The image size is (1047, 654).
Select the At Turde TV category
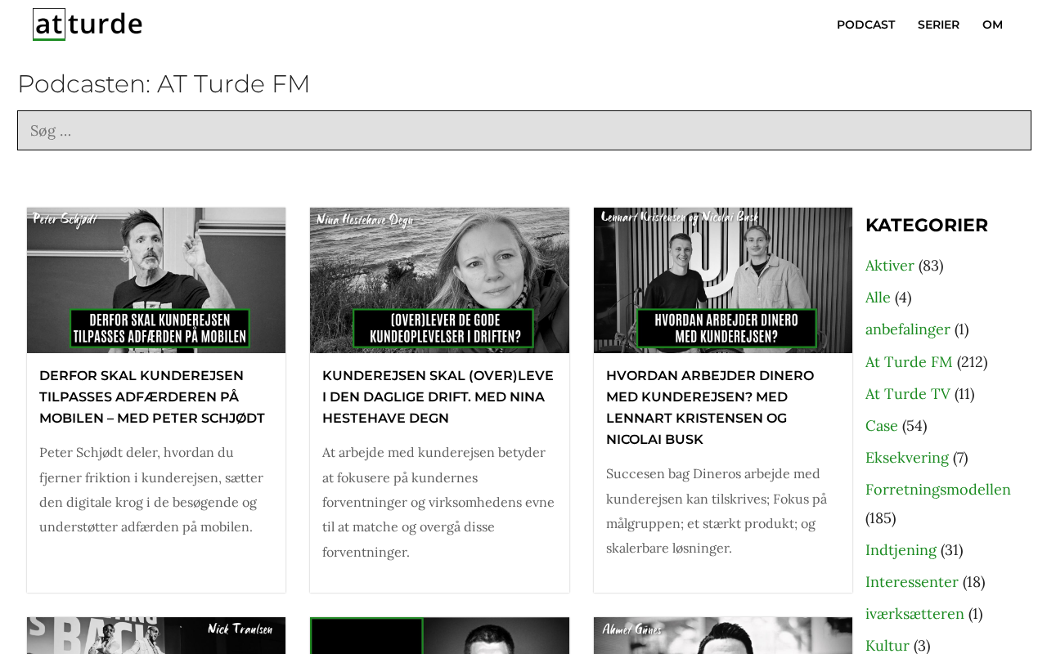coord(908,394)
